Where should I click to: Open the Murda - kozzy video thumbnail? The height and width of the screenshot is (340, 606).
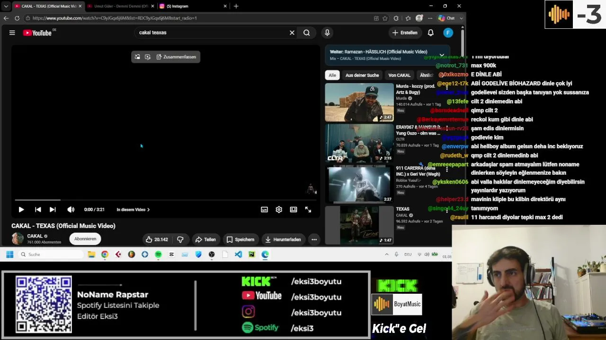[x=359, y=102]
